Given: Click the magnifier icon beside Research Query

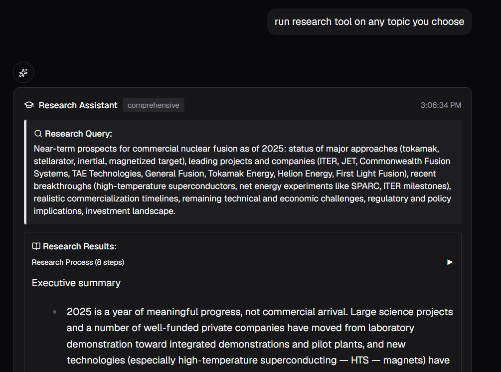Looking at the screenshot, I should click(38, 134).
